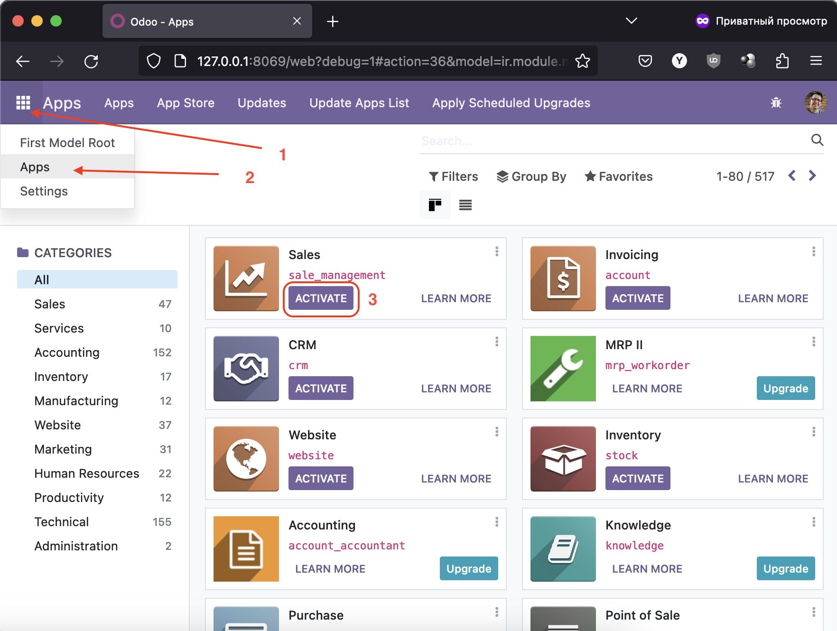Image resolution: width=837 pixels, height=631 pixels.
Task: Click the CRM handshake icon
Action: (246, 369)
